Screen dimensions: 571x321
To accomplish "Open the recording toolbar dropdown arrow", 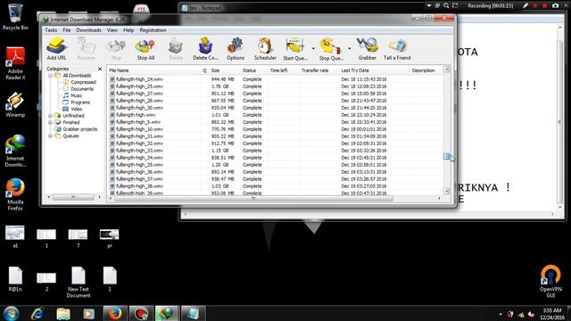I will coord(429,5).
